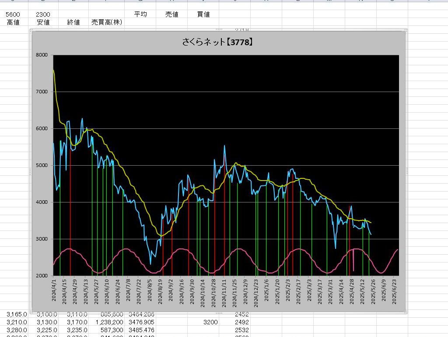This screenshot has height=337, width=448.
Task: Select the chart title さくらネット【3778】
Action: 217,43
